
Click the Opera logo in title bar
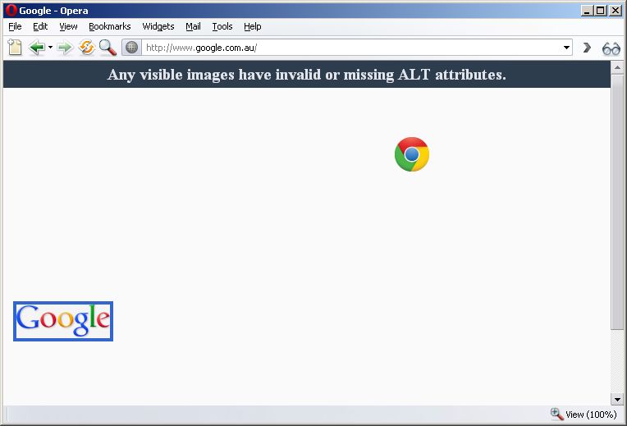[x=11, y=11]
